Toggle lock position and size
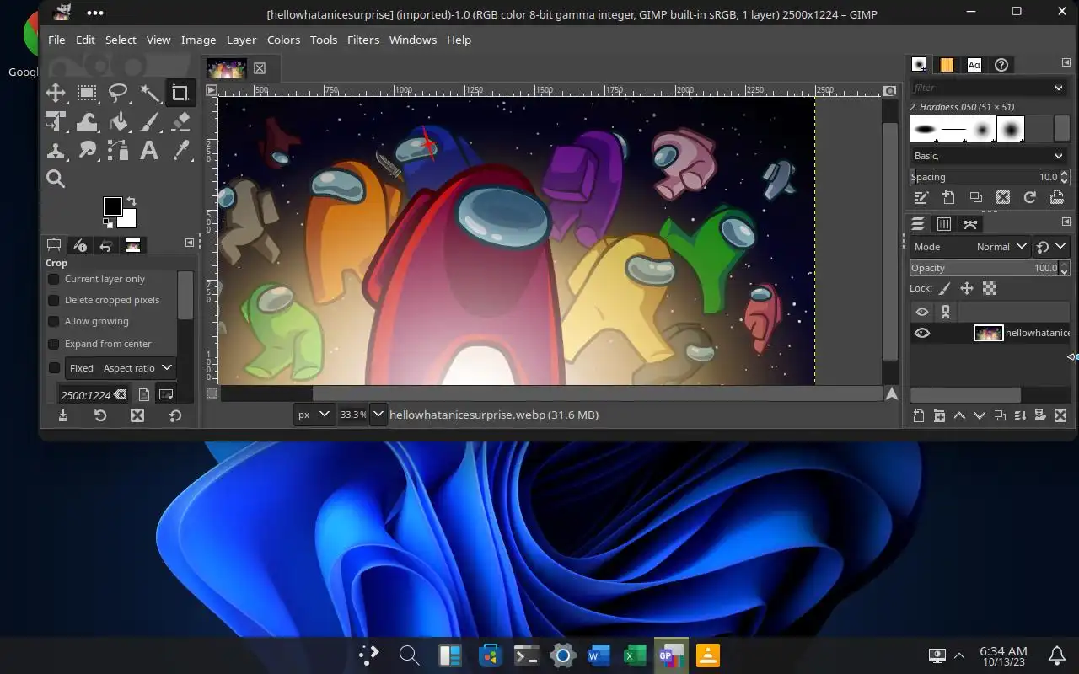Viewport: 1079px width, 674px height. point(967,288)
